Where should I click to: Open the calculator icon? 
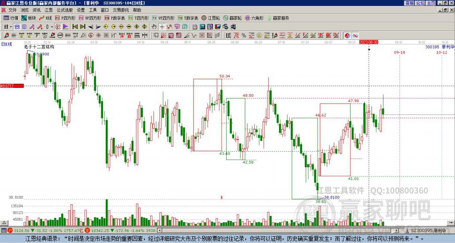click(202, 27)
